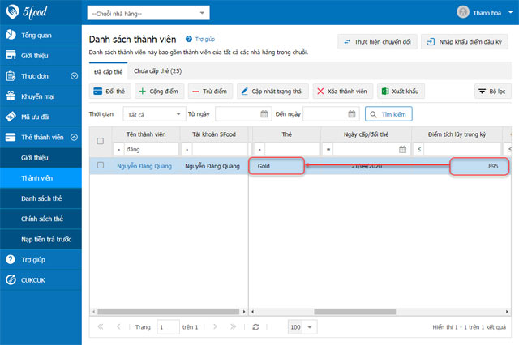Open Danh sách thẻ in sidebar

(x=42, y=198)
